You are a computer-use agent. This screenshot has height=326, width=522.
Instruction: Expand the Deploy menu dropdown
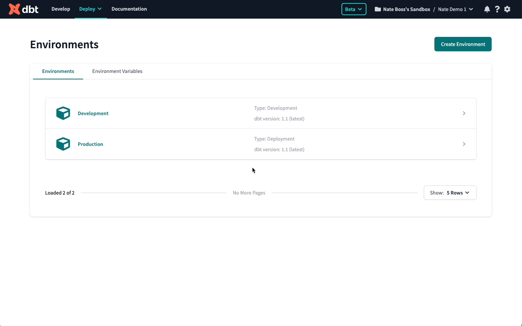(x=90, y=9)
